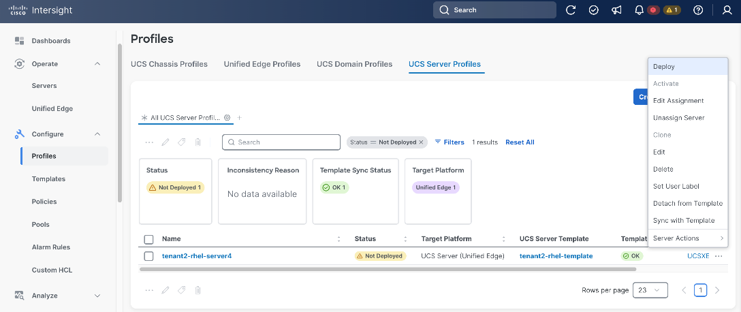This screenshot has height=312, width=741.
Task: Choose Detach from Template menu item
Action: [688, 203]
